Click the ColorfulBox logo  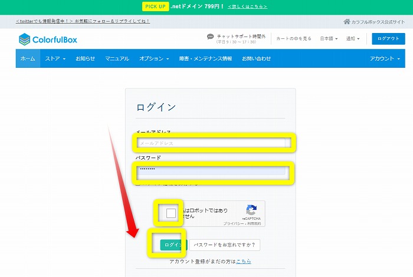(x=48, y=39)
